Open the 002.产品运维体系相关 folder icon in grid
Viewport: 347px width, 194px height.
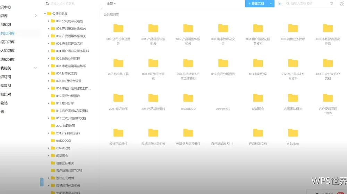point(188,28)
